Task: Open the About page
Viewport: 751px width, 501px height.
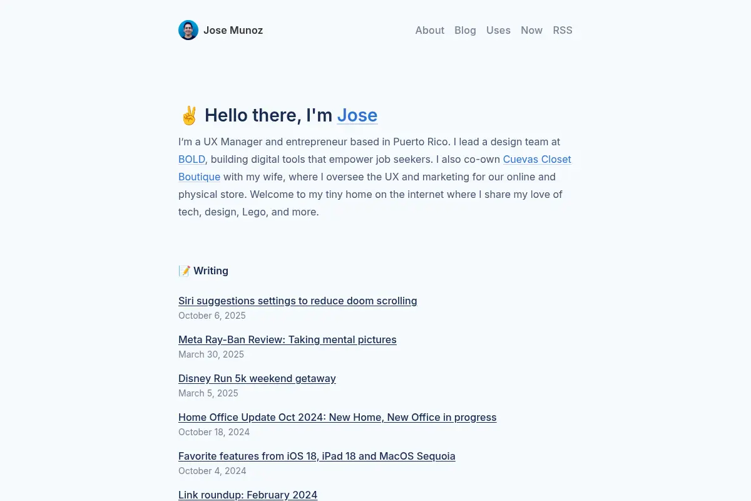Action: [430, 30]
